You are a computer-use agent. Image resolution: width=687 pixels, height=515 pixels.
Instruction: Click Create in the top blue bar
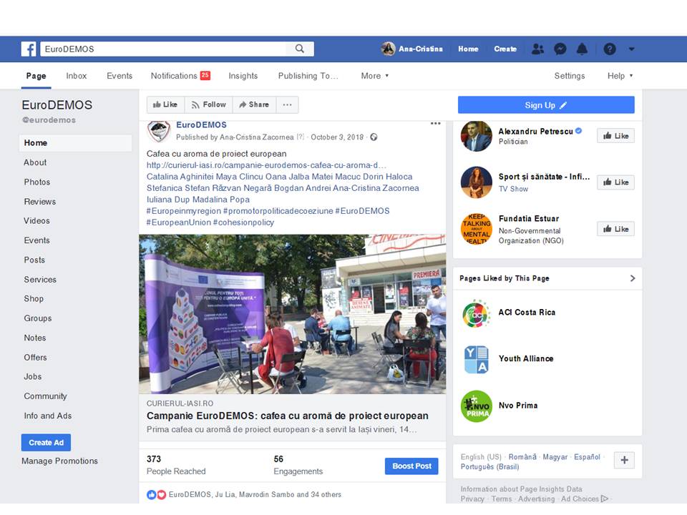505,49
